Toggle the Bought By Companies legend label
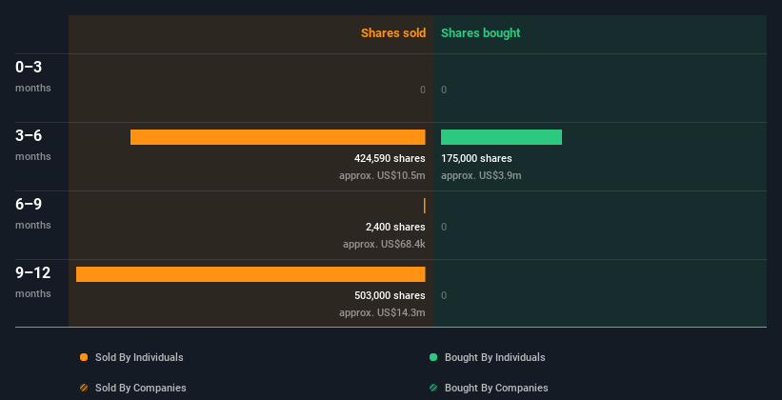The image size is (782, 400). point(496,388)
